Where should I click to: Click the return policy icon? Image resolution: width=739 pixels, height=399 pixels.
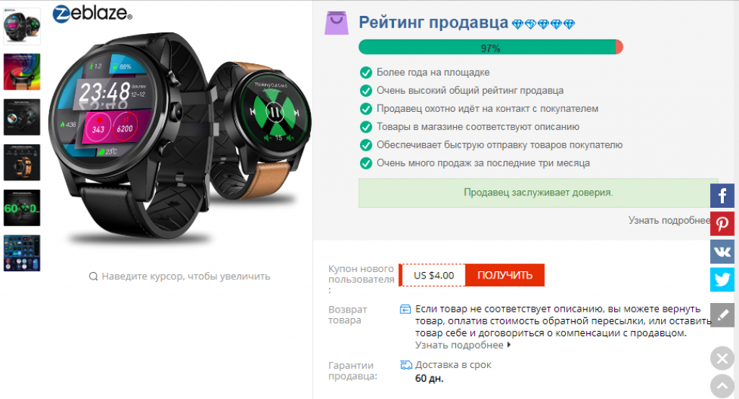pyautogui.click(x=406, y=310)
